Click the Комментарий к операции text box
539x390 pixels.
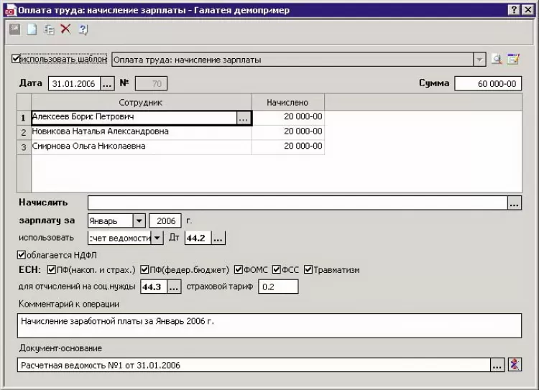[x=269, y=325]
